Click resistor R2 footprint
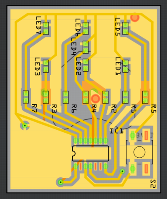The width and height of the screenshot is (167, 199). click(x=106, y=97)
